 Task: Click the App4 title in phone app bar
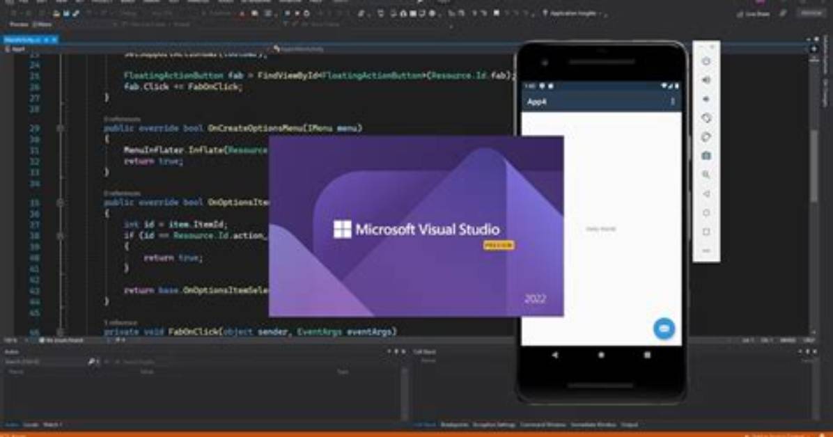coord(536,102)
